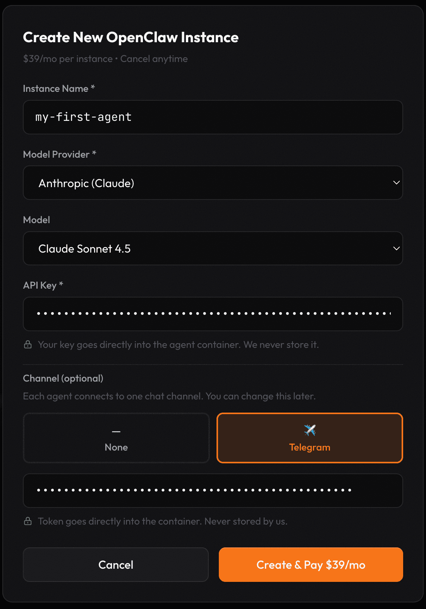Click the chevron on the Model selector
This screenshot has width=426, height=609.
click(395, 248)
